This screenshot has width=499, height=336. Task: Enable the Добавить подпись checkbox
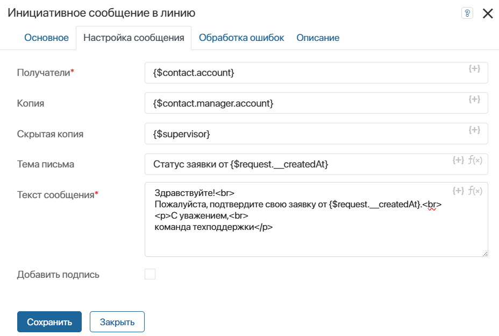point(150,274)
